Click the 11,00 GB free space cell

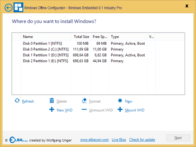[100, 49]
